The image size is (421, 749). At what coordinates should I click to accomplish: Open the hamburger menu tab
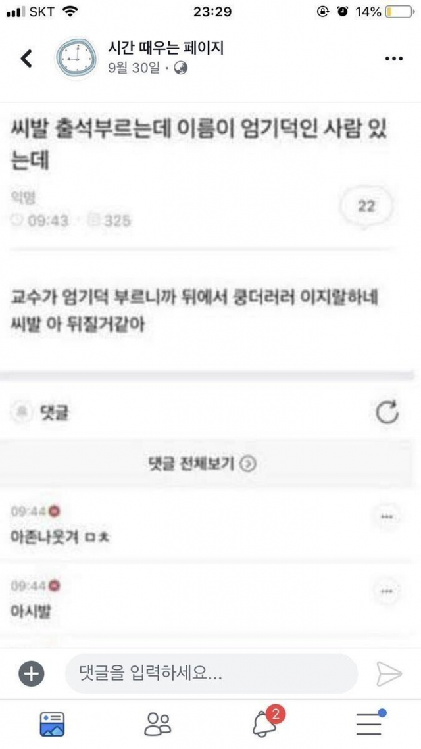coord(370,723)
